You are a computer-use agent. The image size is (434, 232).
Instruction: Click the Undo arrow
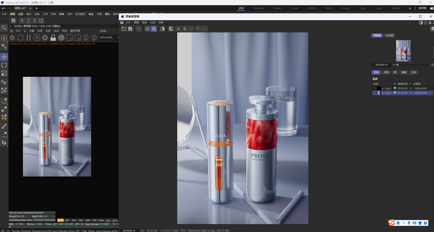click(3, 8)
